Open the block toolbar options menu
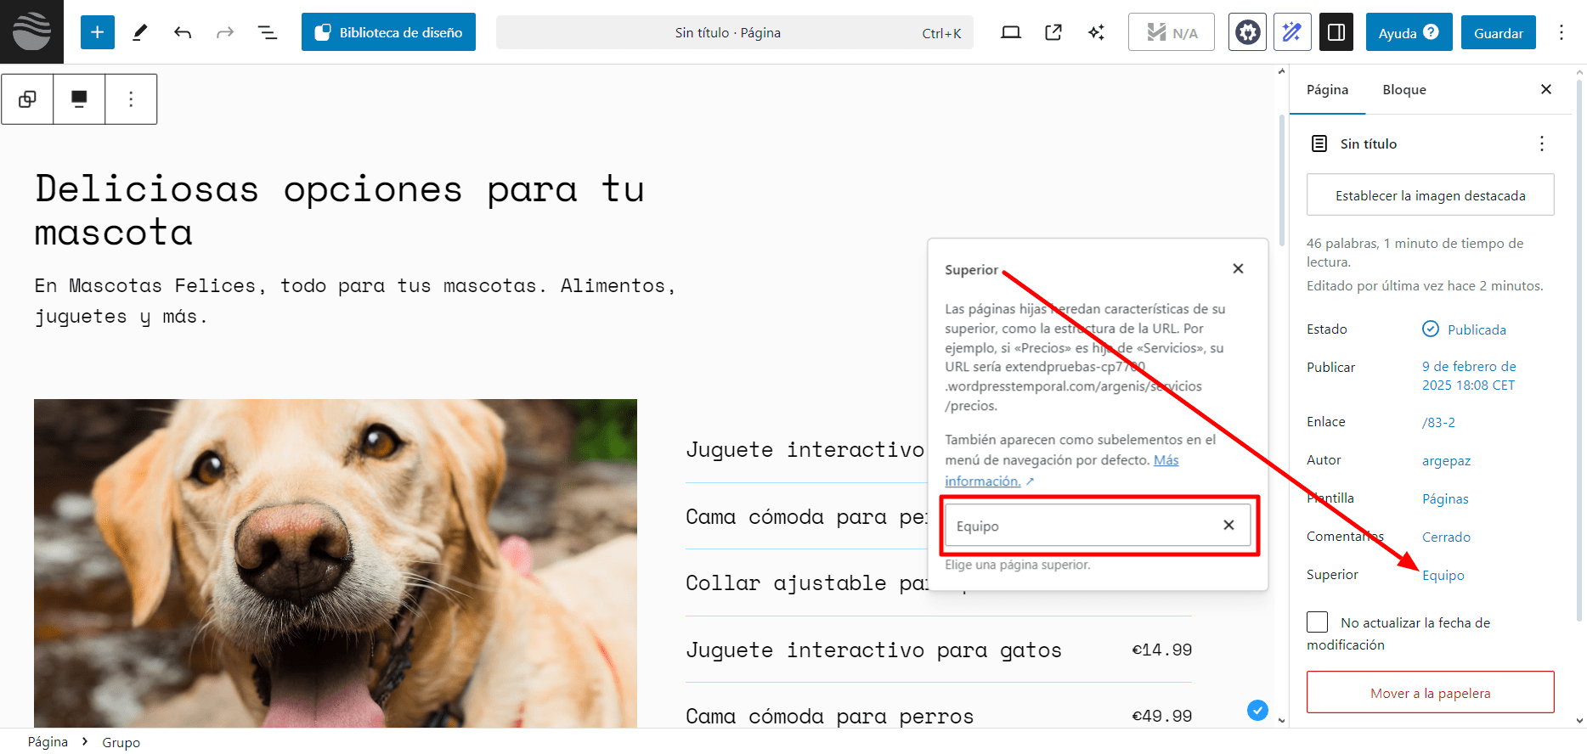This screenshot has width=1587, height=754. point(131,99)
